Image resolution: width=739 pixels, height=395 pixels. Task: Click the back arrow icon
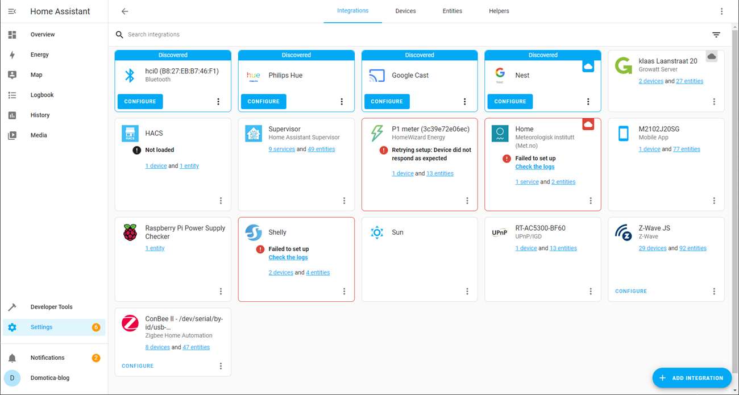coord(124,11)
